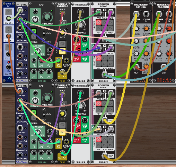Viewport: 176px width, 167px height.
Task: Adjust the Click Bright knob on 808 Kick
Action: pyautogui.click(x=146, y=66)
